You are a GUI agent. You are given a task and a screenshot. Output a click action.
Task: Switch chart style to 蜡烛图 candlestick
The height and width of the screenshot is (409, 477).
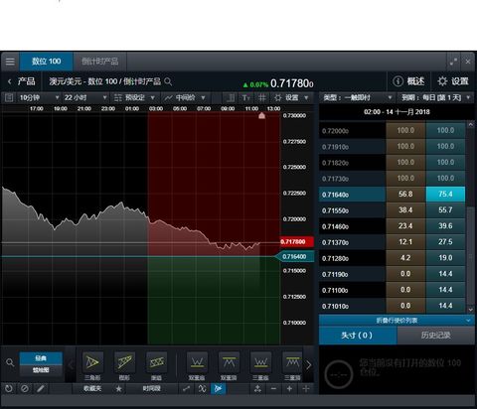(x=41, y=370)
